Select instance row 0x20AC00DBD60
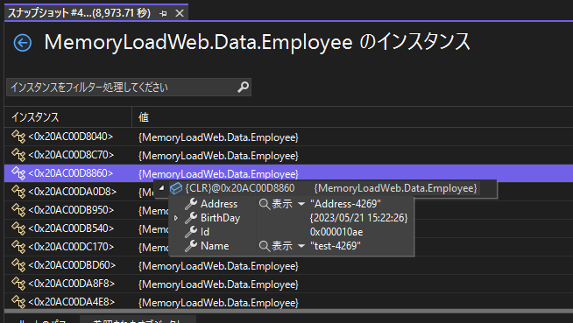This screenshot has width=573, height=323. 289,266
